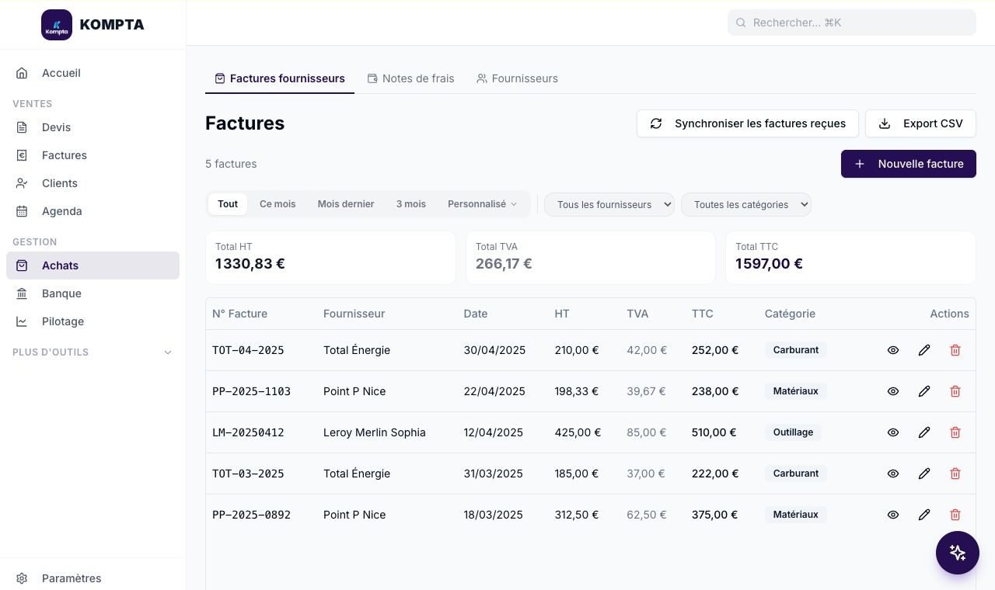Filter invoices by 3 mois
995x590 pixels.
411,204
